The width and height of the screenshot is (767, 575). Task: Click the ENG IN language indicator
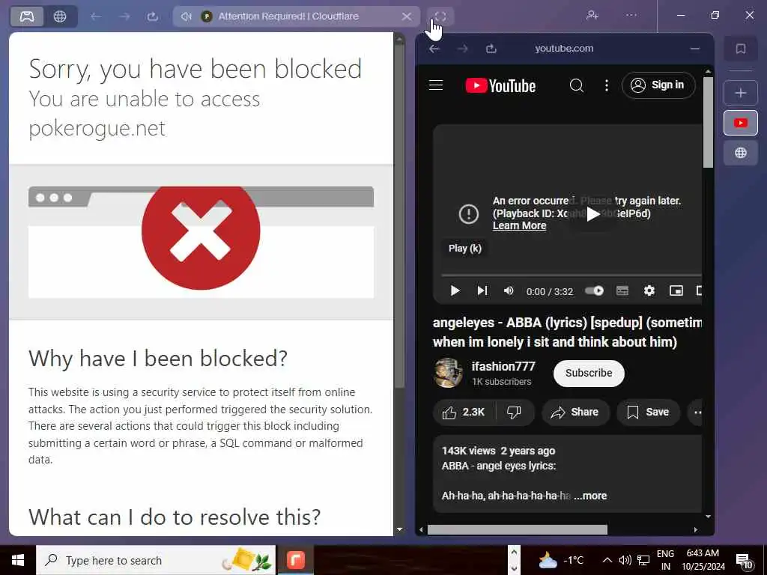tap(665, 560)
